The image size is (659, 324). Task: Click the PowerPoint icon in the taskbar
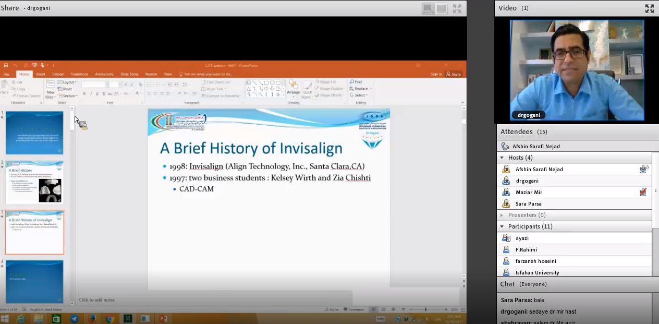[x=163, y=319]
